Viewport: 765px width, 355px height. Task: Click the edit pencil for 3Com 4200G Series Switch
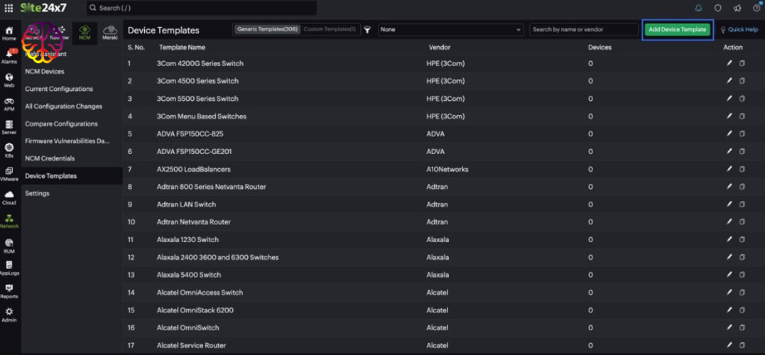[729, 63]
